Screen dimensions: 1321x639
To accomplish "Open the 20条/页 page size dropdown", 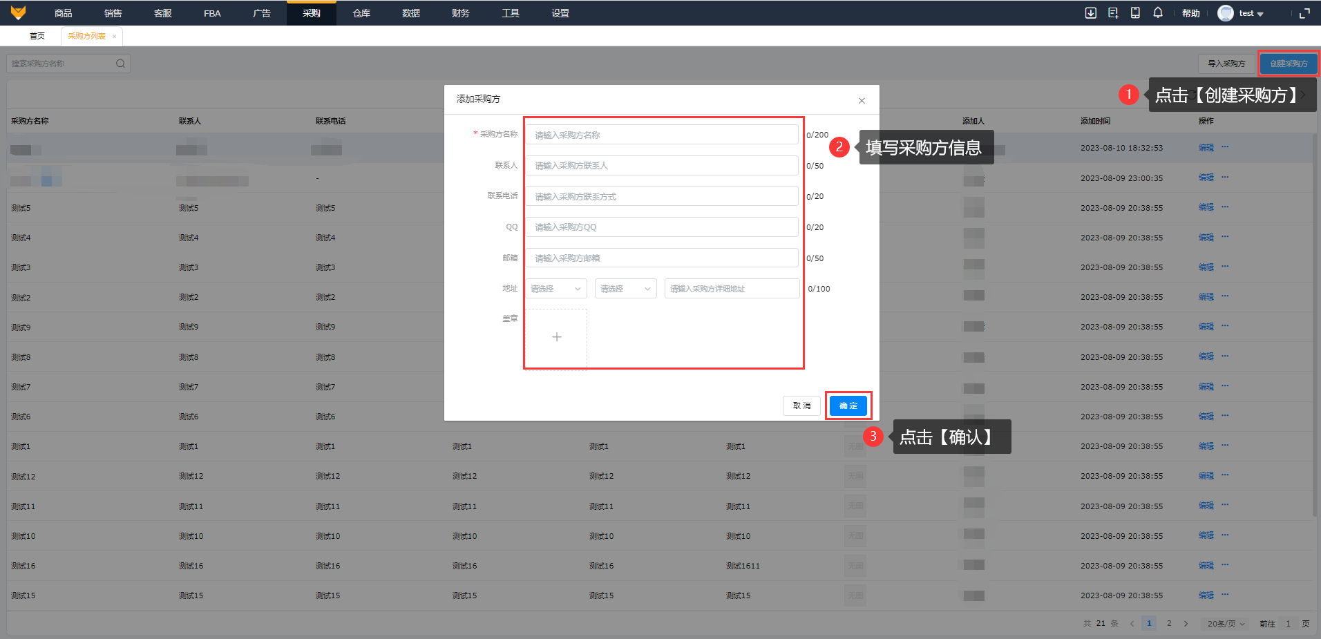I will 1226,624.
